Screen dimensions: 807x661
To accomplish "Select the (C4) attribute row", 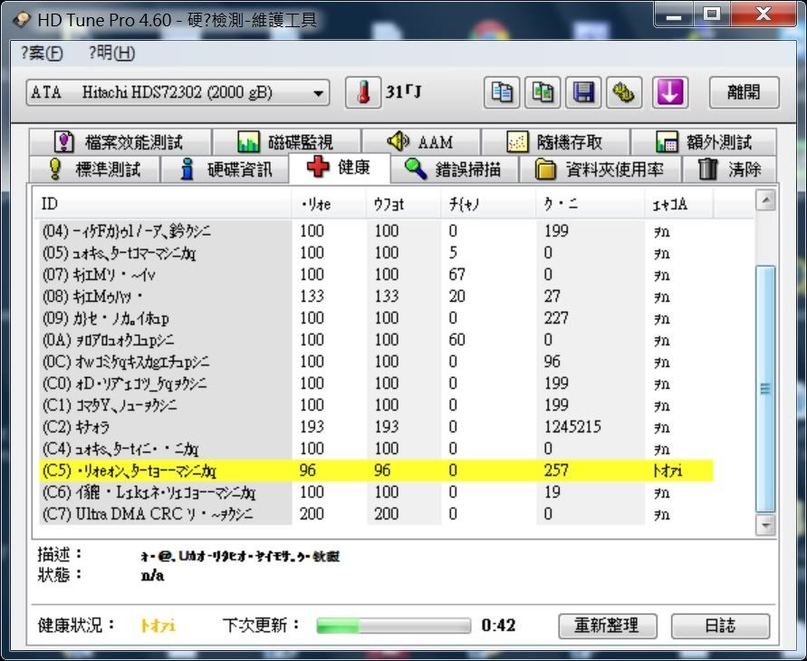I will (x=376, y=449).
